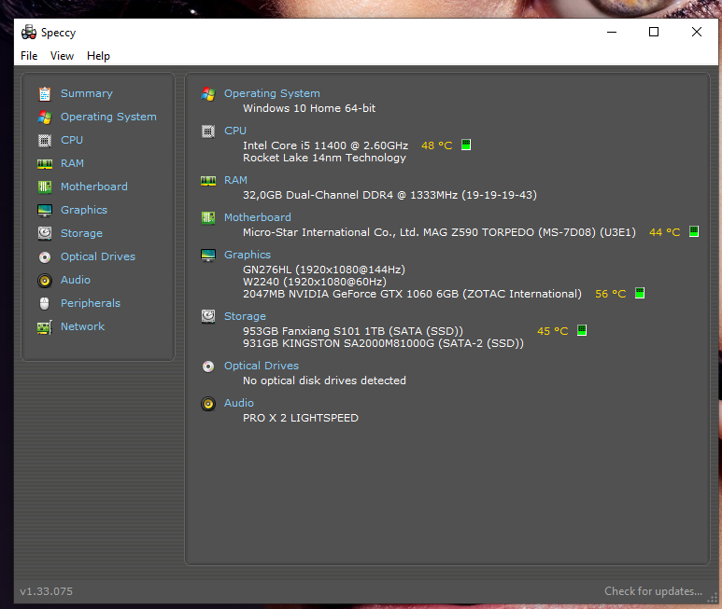Image resolution: width=722 pixels, height=609 pixels.
Task: Click the 48 °C CPU temperature value
Action: [x=437, y=145]
